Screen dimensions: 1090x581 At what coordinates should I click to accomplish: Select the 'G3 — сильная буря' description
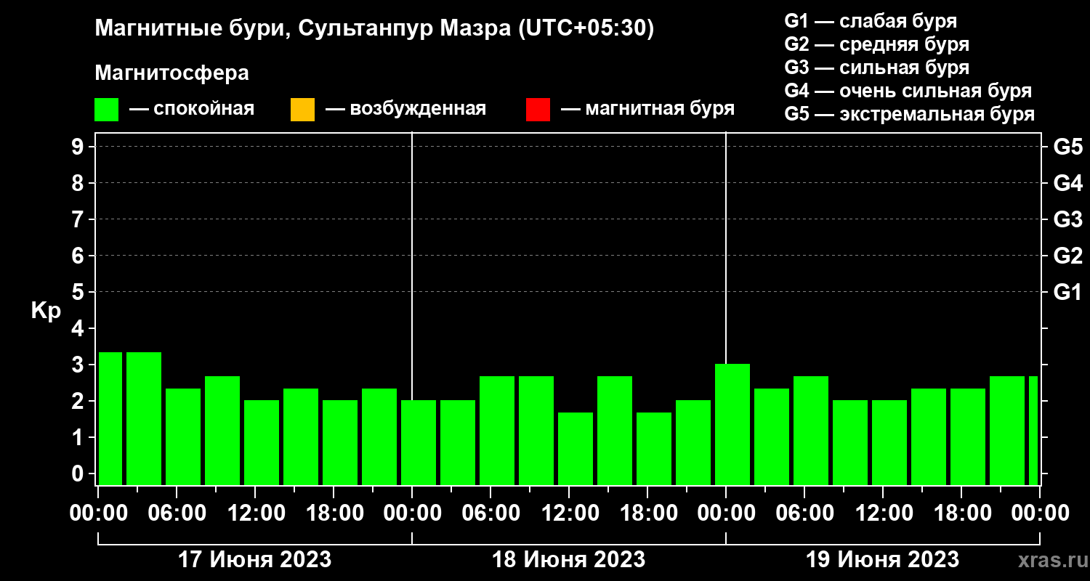877,68
